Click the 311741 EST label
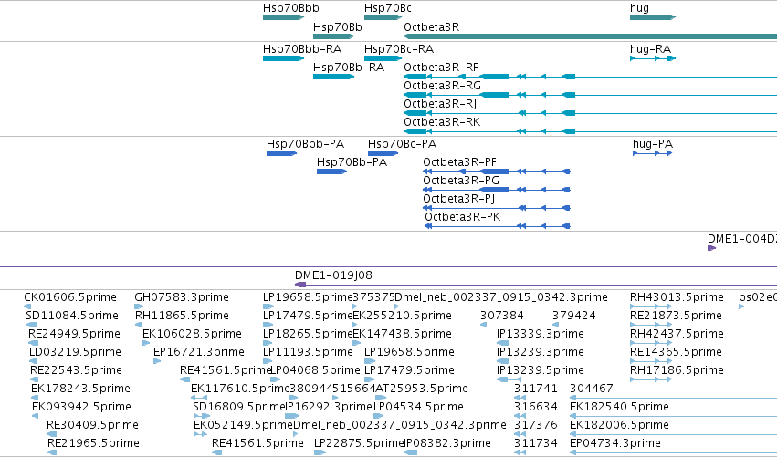 point(536,389)
